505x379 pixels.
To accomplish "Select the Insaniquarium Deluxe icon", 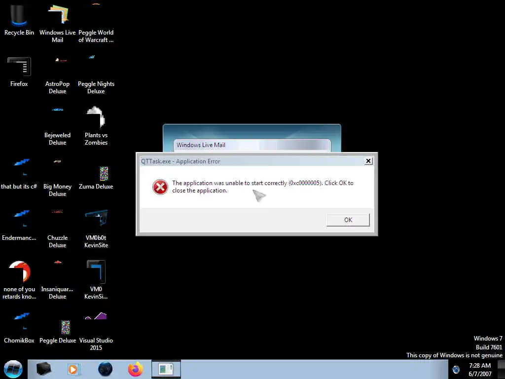I will [57, 280].
